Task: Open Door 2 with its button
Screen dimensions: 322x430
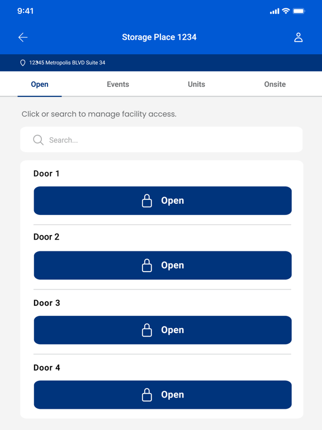Action: pyautogui.click(x=163, y=265)
